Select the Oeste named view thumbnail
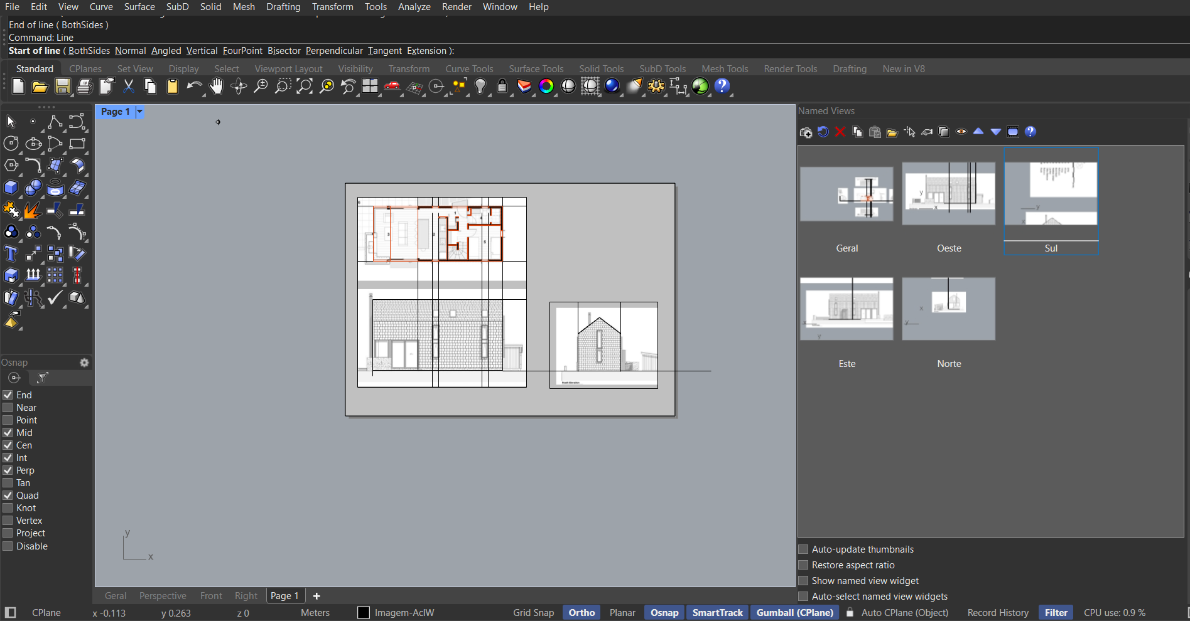 click(x=948, y=194)
